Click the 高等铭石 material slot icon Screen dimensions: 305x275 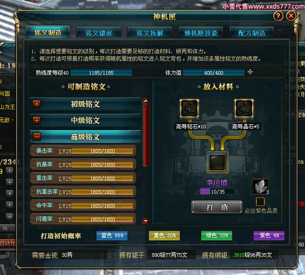click(x=189, y=109)
